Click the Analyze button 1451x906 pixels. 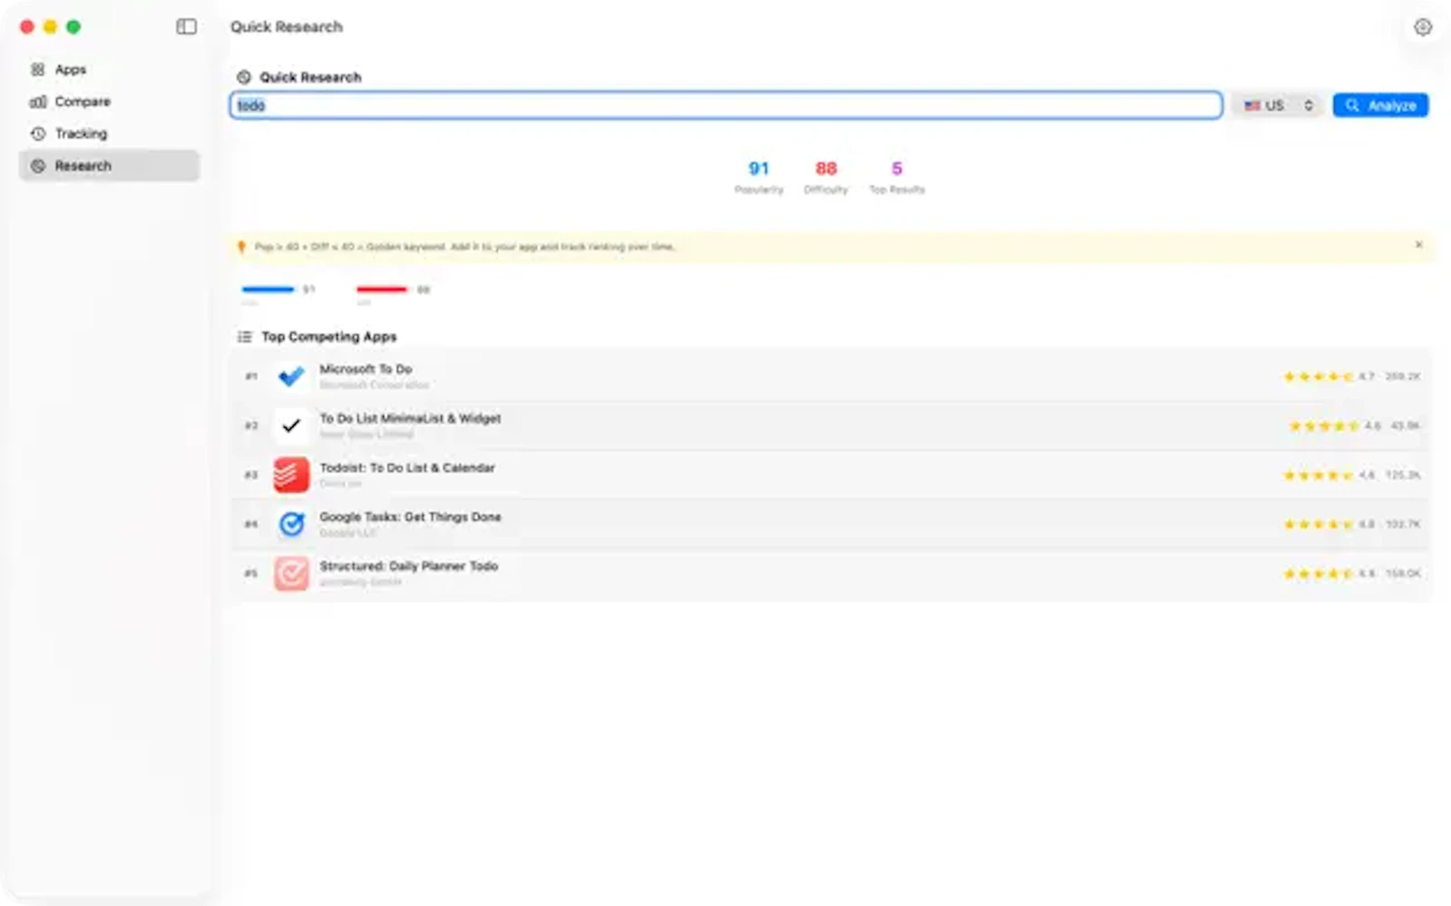coord(1380,105)
